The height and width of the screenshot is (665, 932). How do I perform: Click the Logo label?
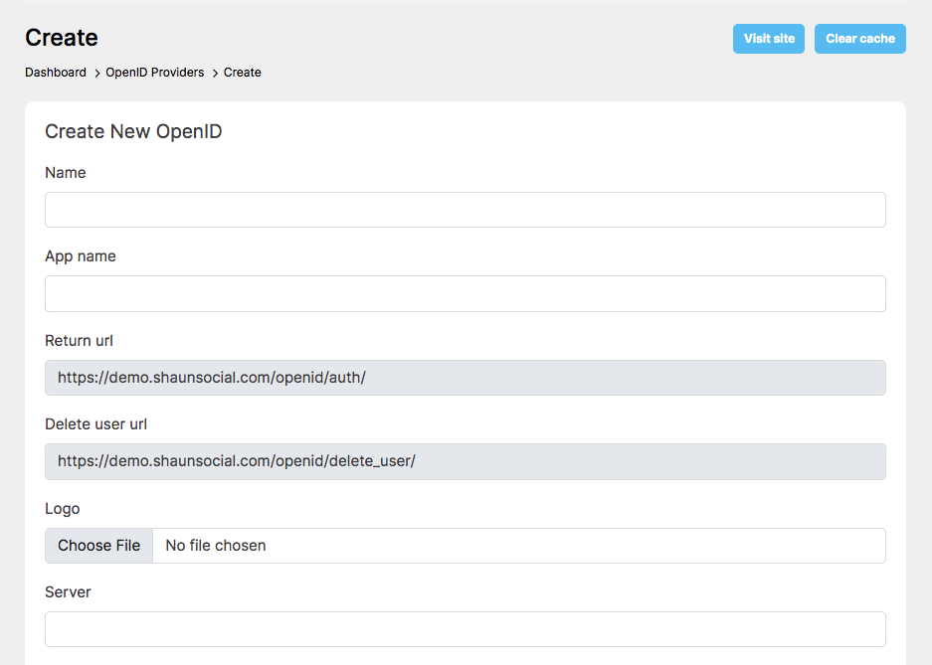click(63, 509)
